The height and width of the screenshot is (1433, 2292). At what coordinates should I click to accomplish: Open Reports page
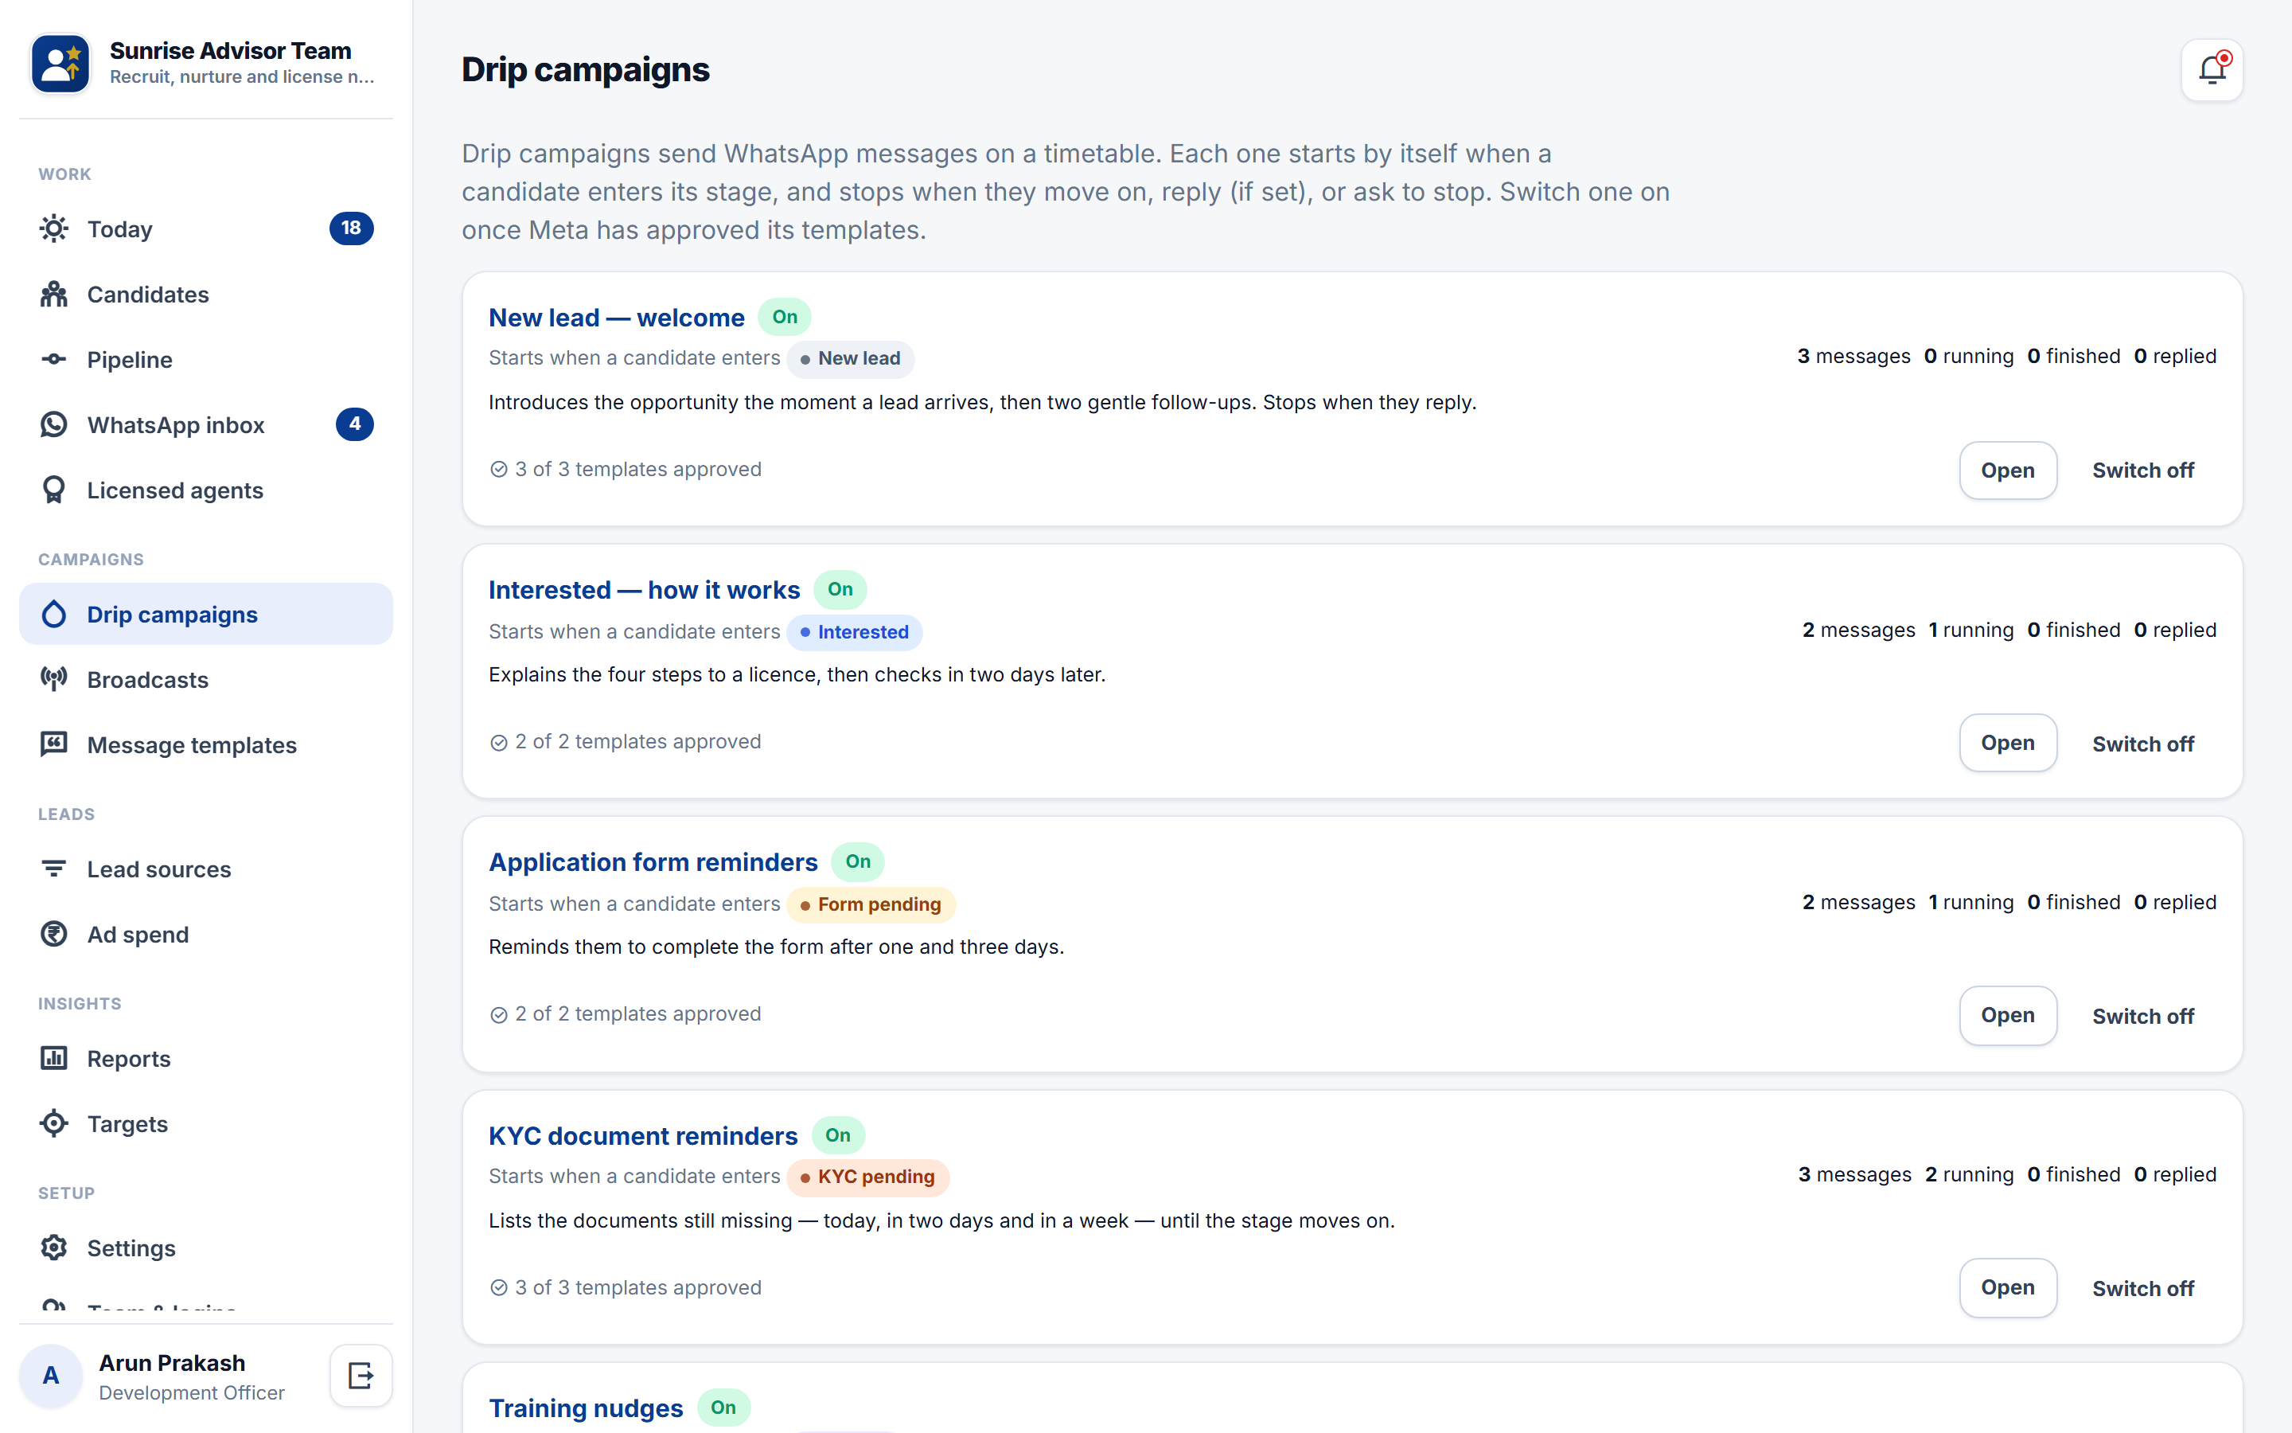tap(205, 1059)
